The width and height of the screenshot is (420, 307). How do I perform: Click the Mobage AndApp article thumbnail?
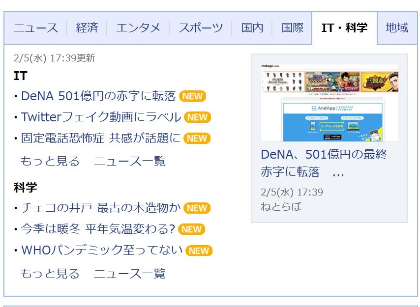(330, 103)
